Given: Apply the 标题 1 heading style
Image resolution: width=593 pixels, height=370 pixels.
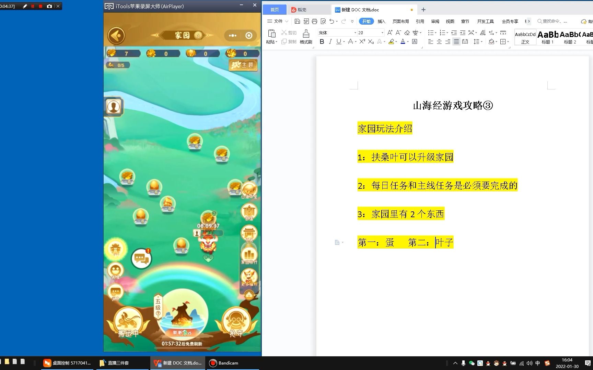Looking at the screenshot, I should pos(548,37).
